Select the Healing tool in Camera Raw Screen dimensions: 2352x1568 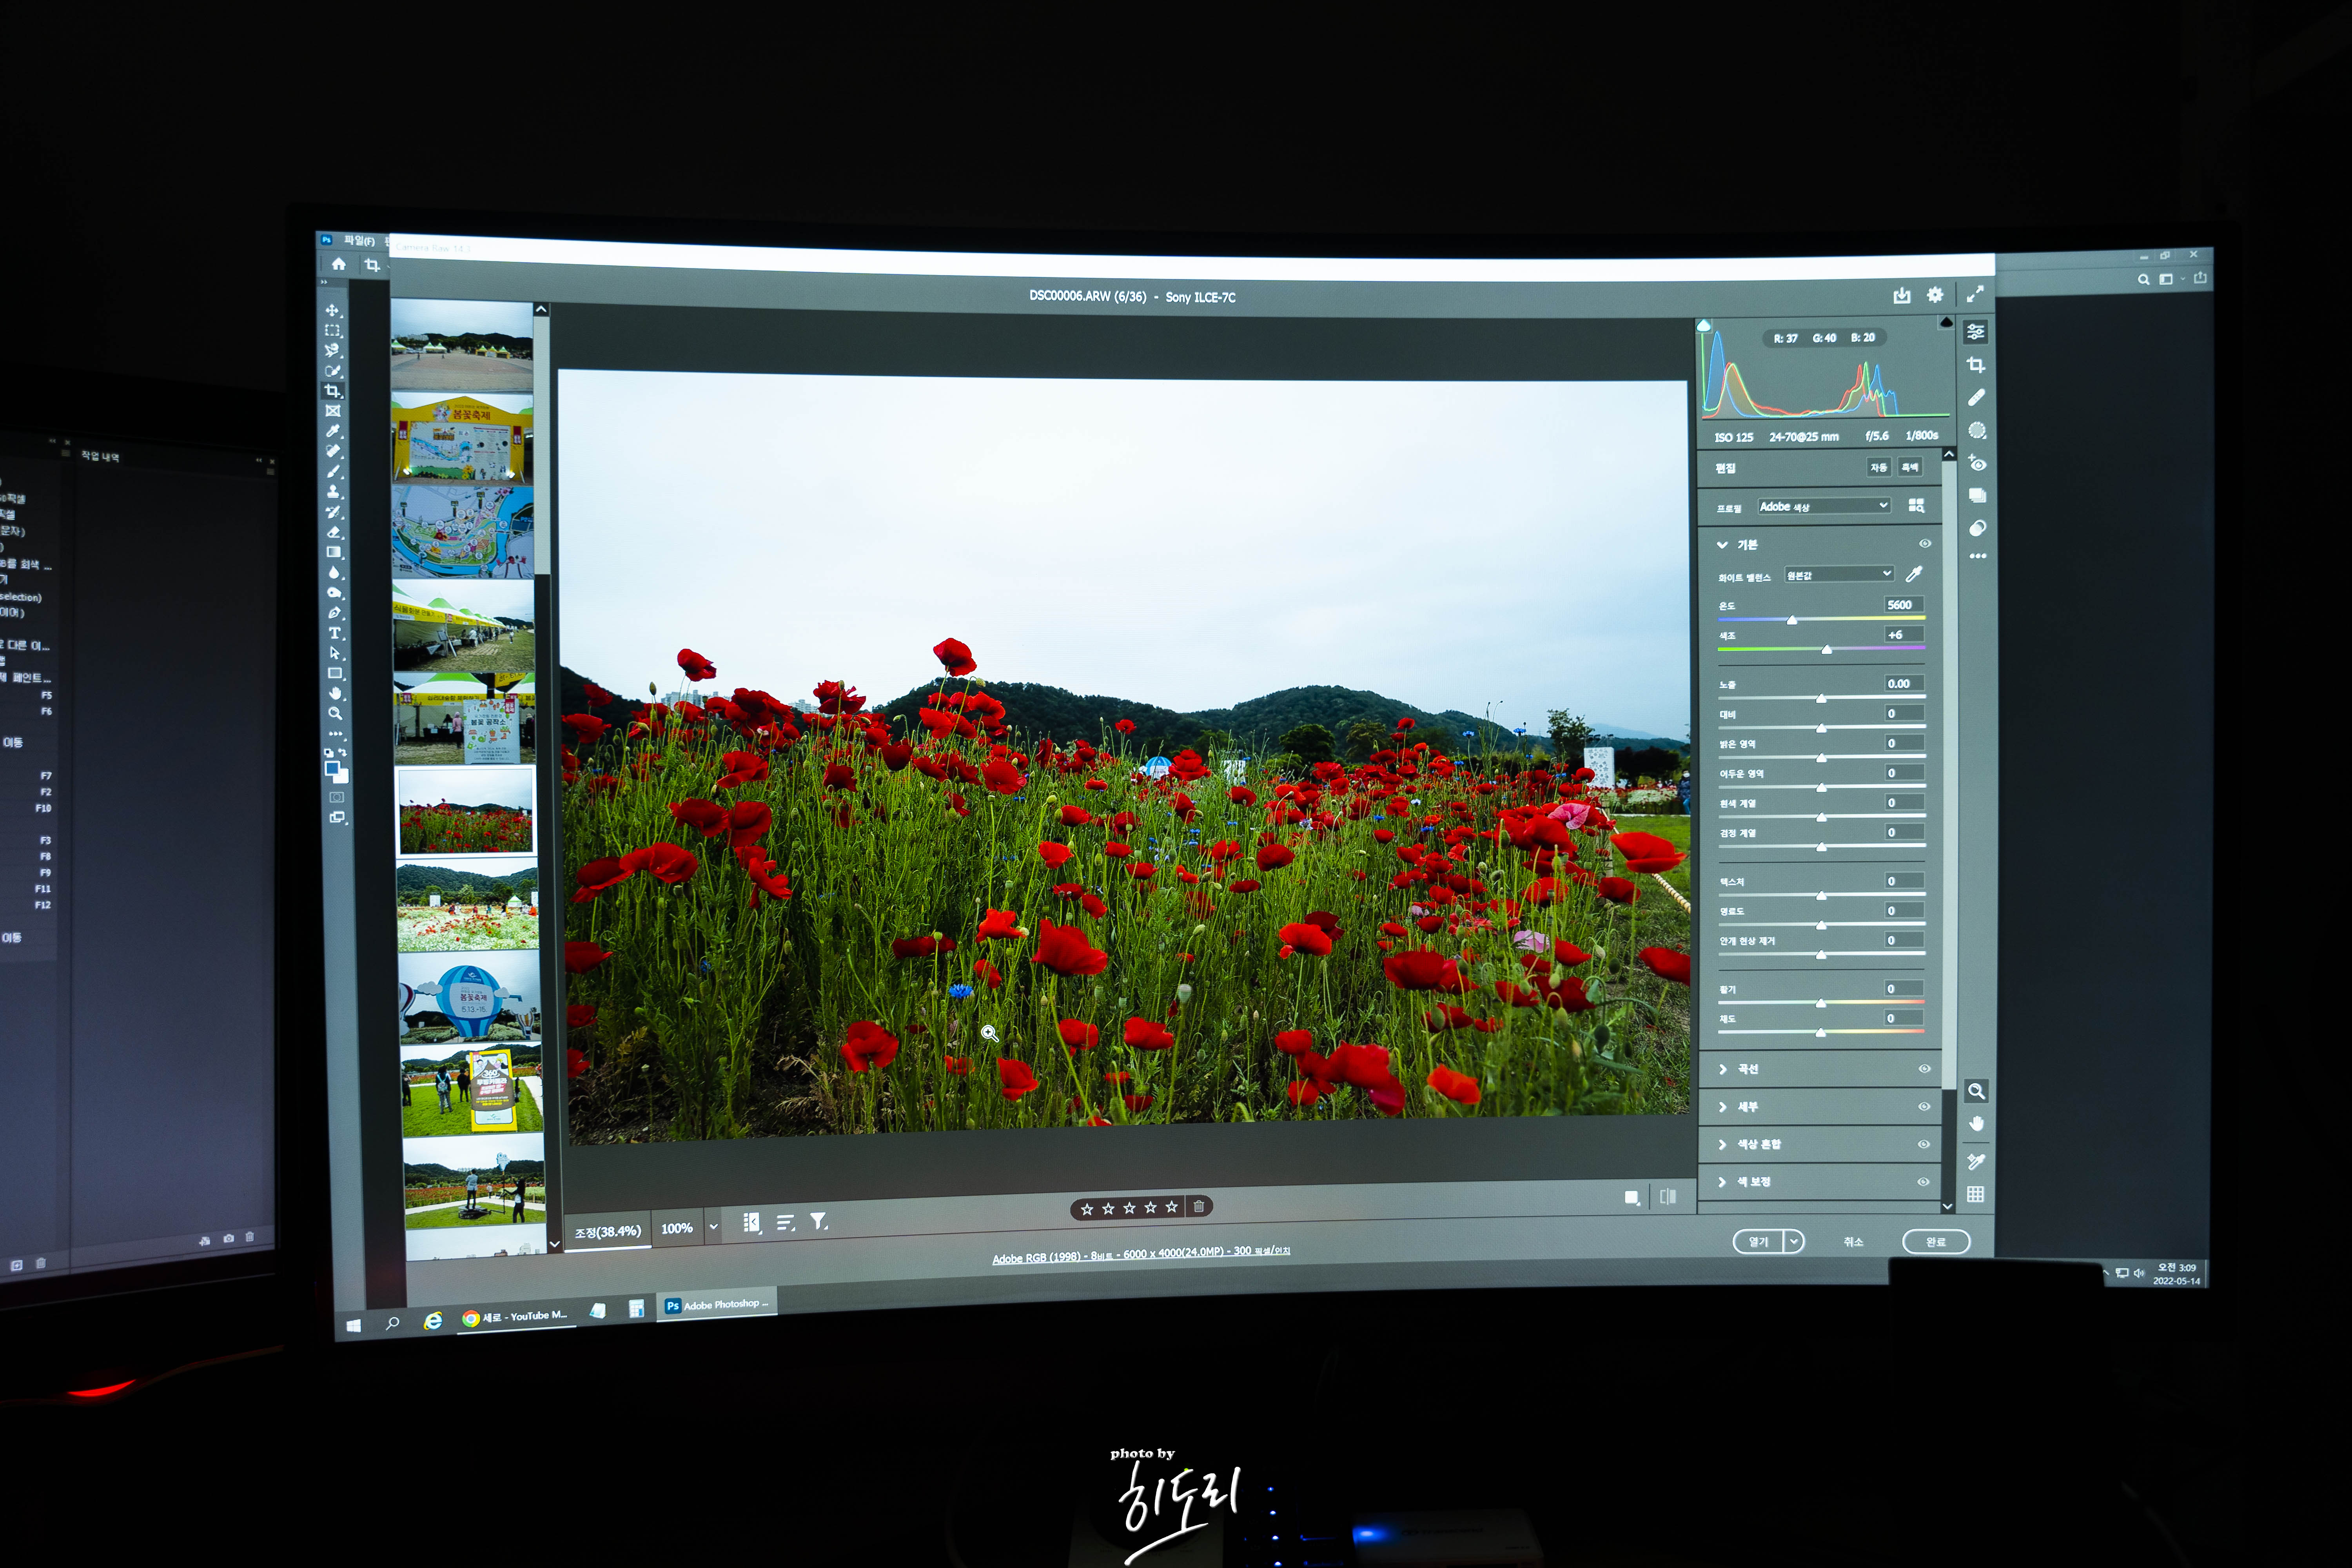pos(1976,398)
